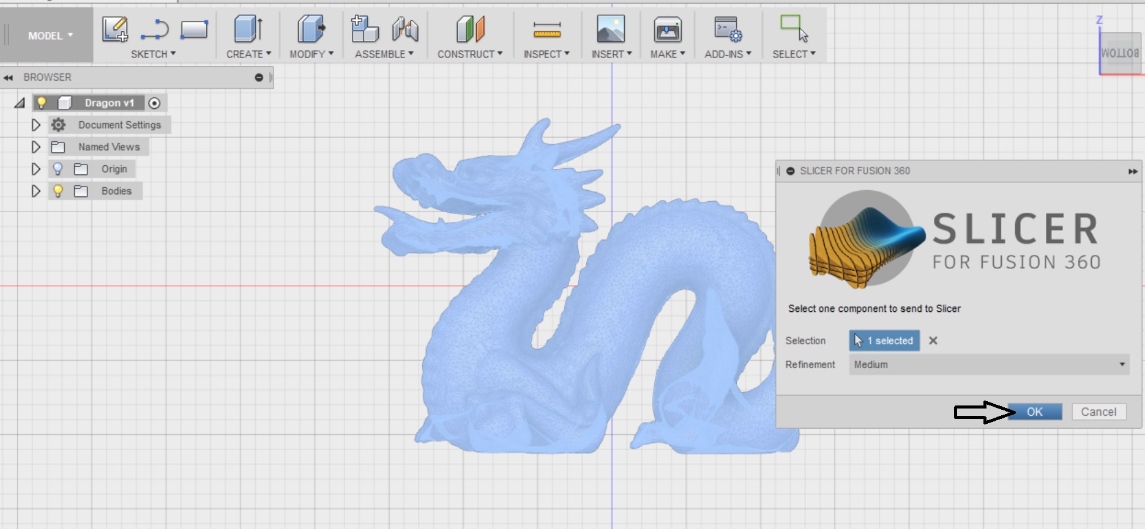Click the ViewCube BOTTOM face
This screenshot has height=529, width=1145.
coord(1120,53)
